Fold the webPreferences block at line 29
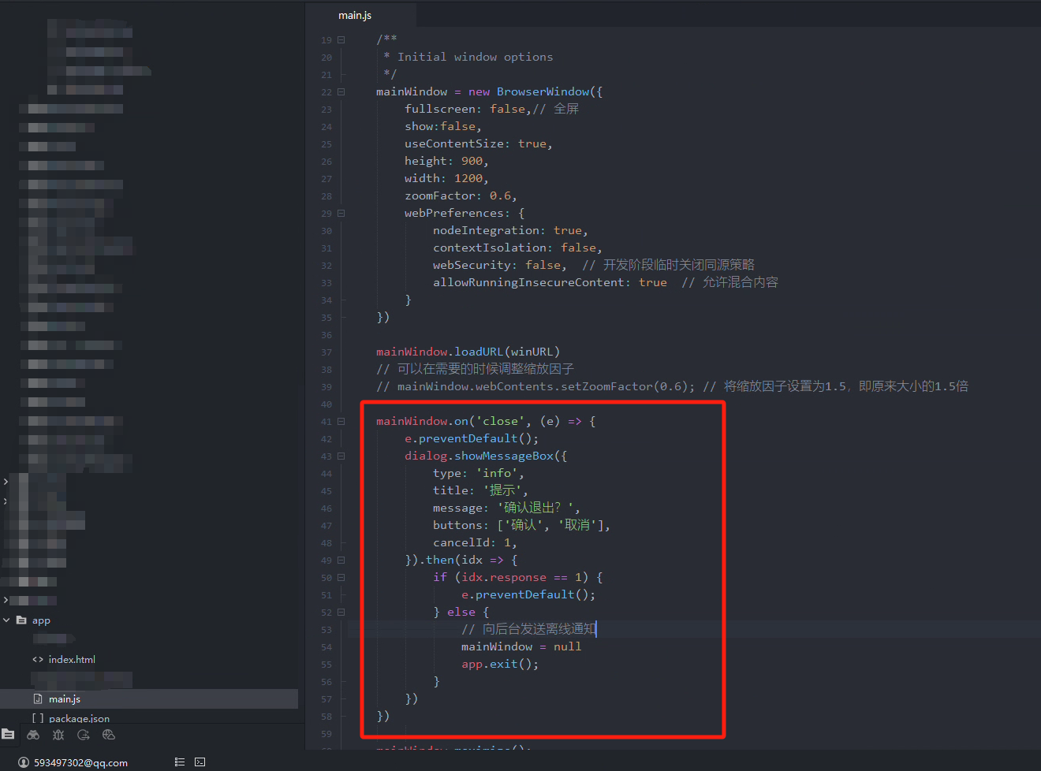Screen dimensions: 1041x771 pos(341,213)
